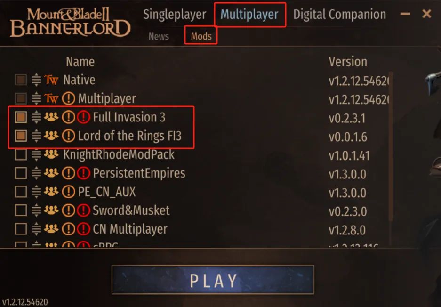Click the red error icon beside PersistentEmpires

(x=83, y=173)
